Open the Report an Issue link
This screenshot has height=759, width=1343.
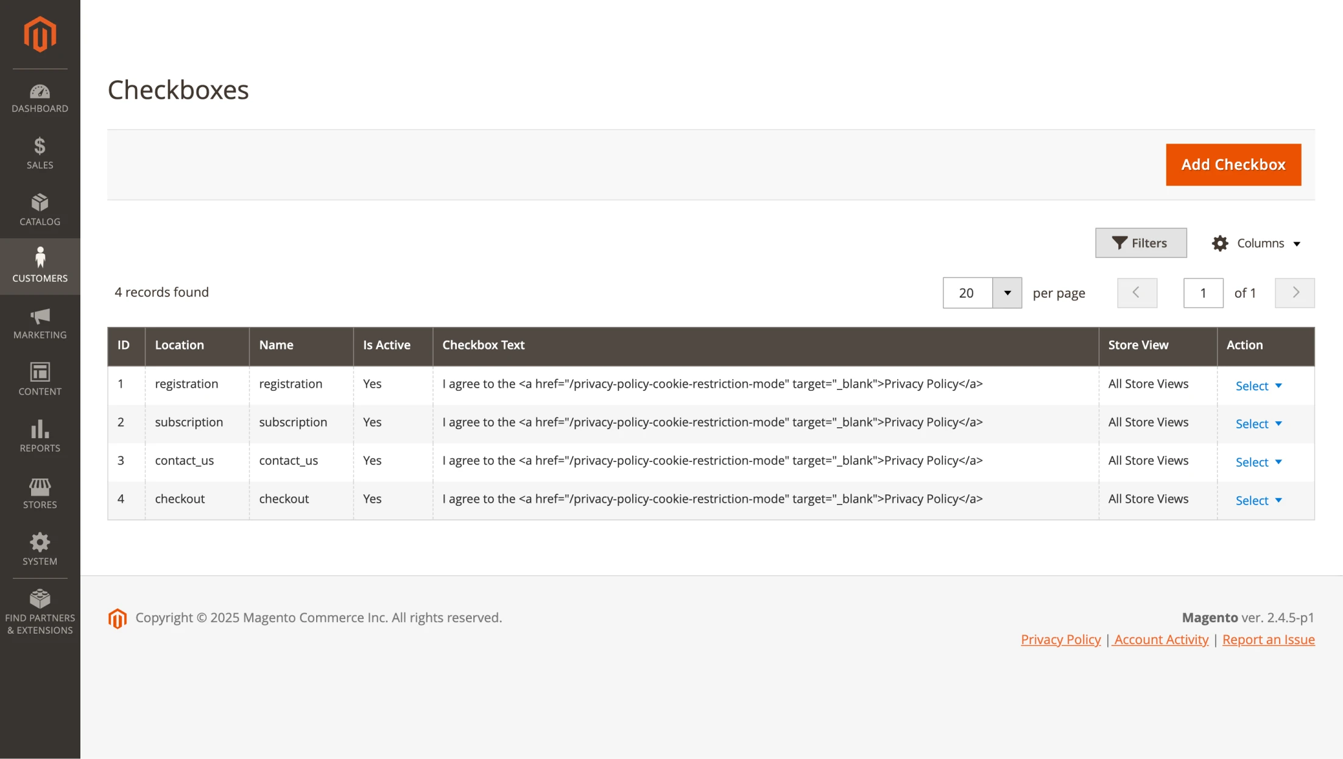point(1269,639)
